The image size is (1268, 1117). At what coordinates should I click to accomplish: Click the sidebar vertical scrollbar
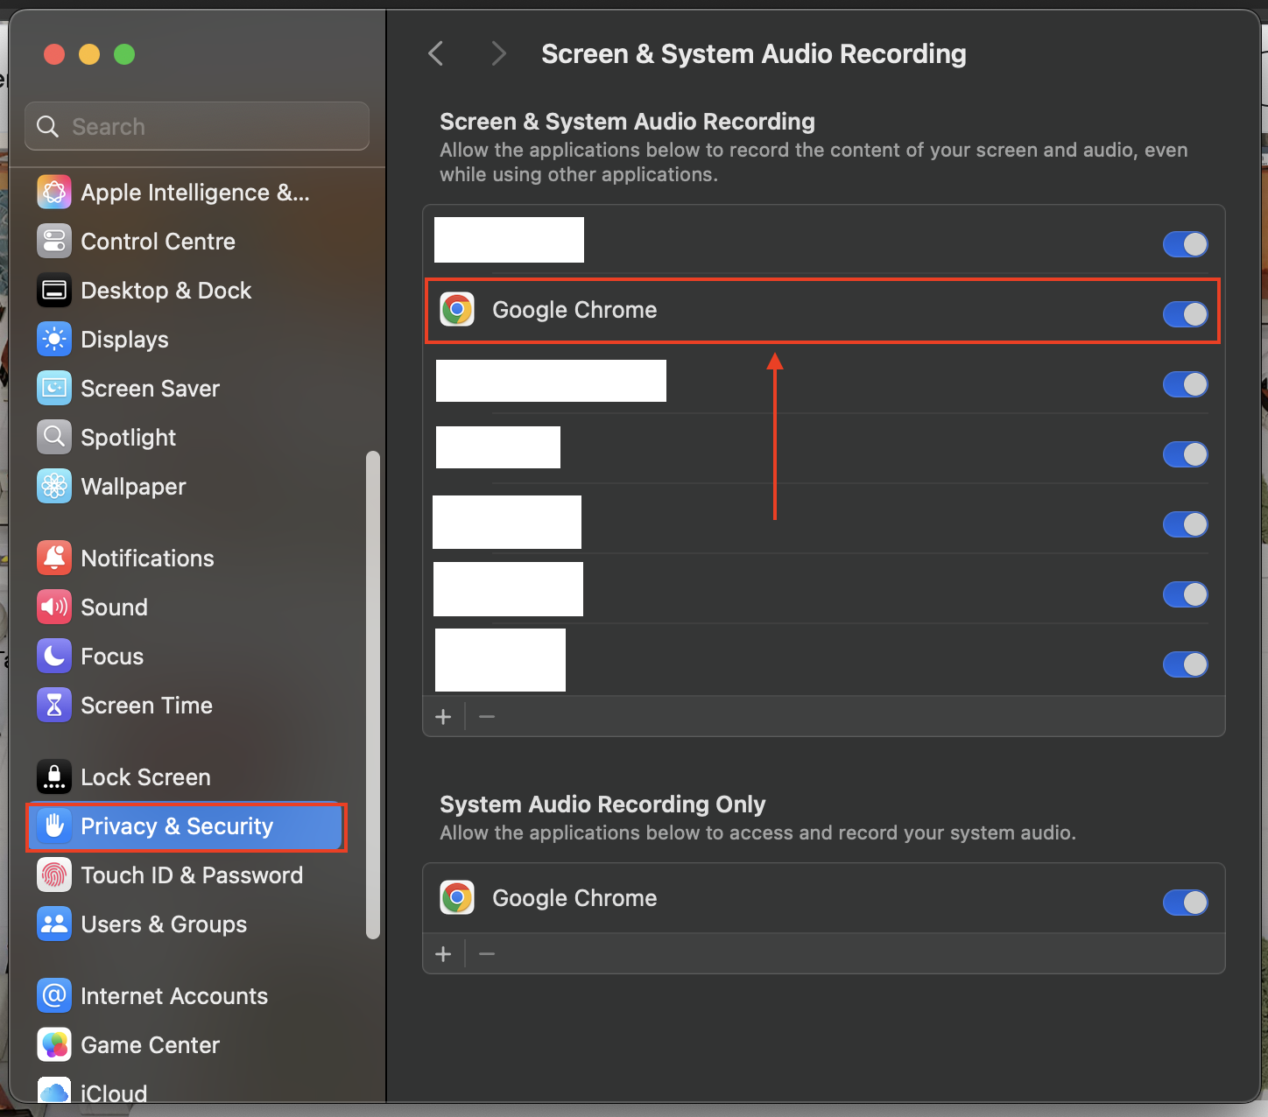click(373, 695)
